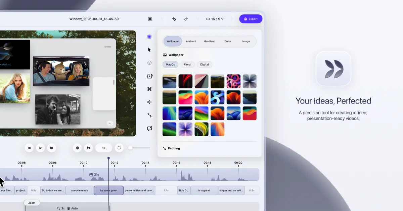
Task: Choose the dark lake sunset wallpaper
Action: 170,81
